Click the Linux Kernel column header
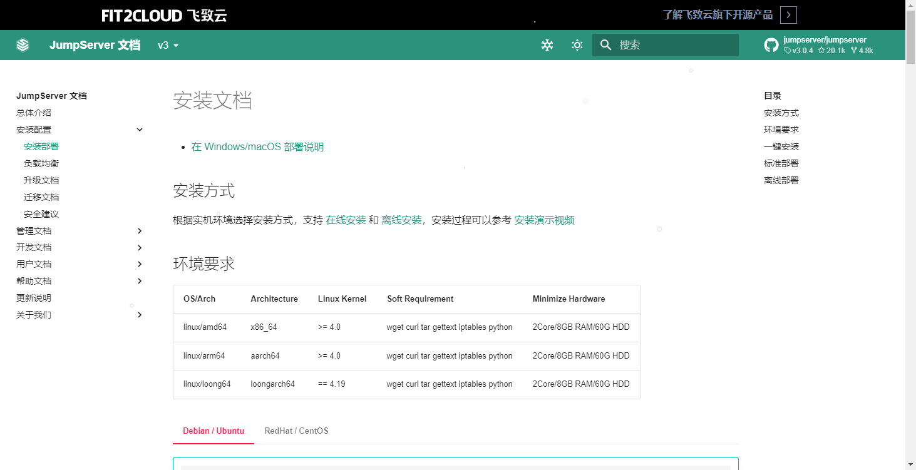The height and width of the screenshot is (470, 916). [342, 299]
